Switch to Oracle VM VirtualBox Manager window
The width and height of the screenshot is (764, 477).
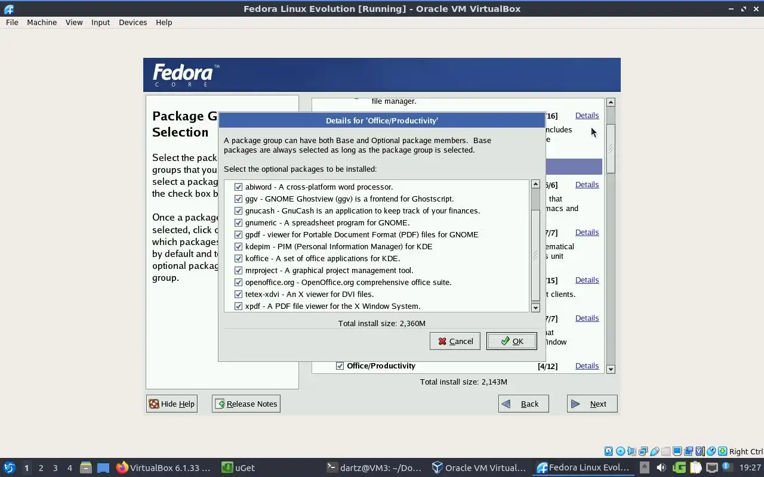point(479,467)
